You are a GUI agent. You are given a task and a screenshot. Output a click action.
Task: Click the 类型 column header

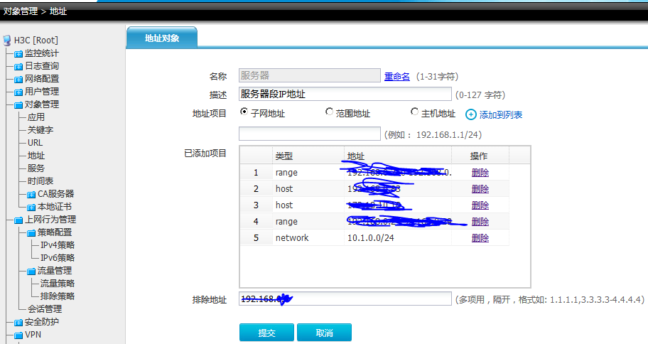coord(308,156)
